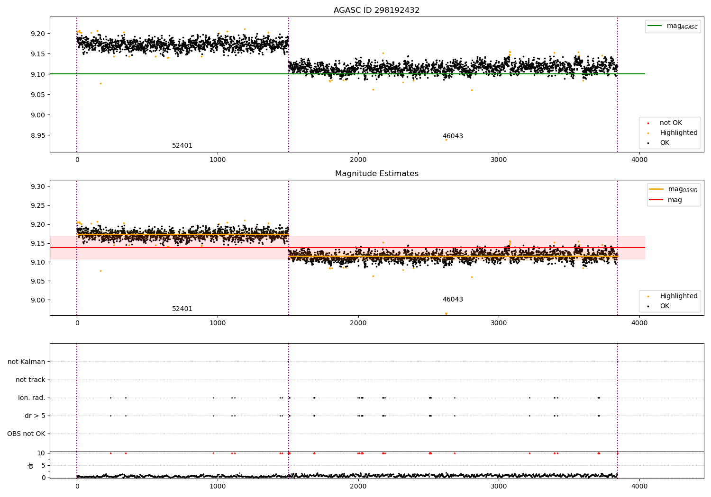Click the 9.15 y-tick on the top plot
This screenshot has height=497, width=711.
click(x=37, y=54)
